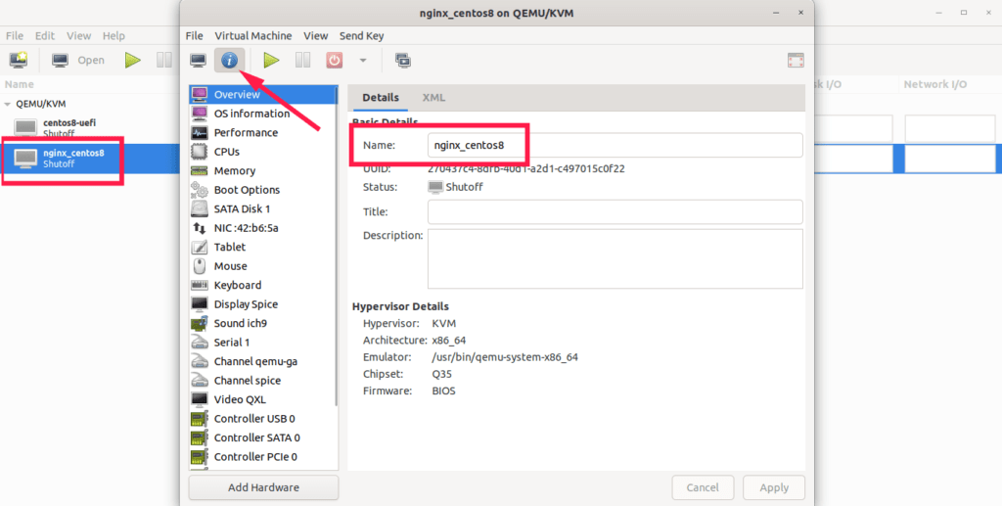Select Controller PCIe 0 entry
This screenshot has height=506, width=1002.
(263, 457)
